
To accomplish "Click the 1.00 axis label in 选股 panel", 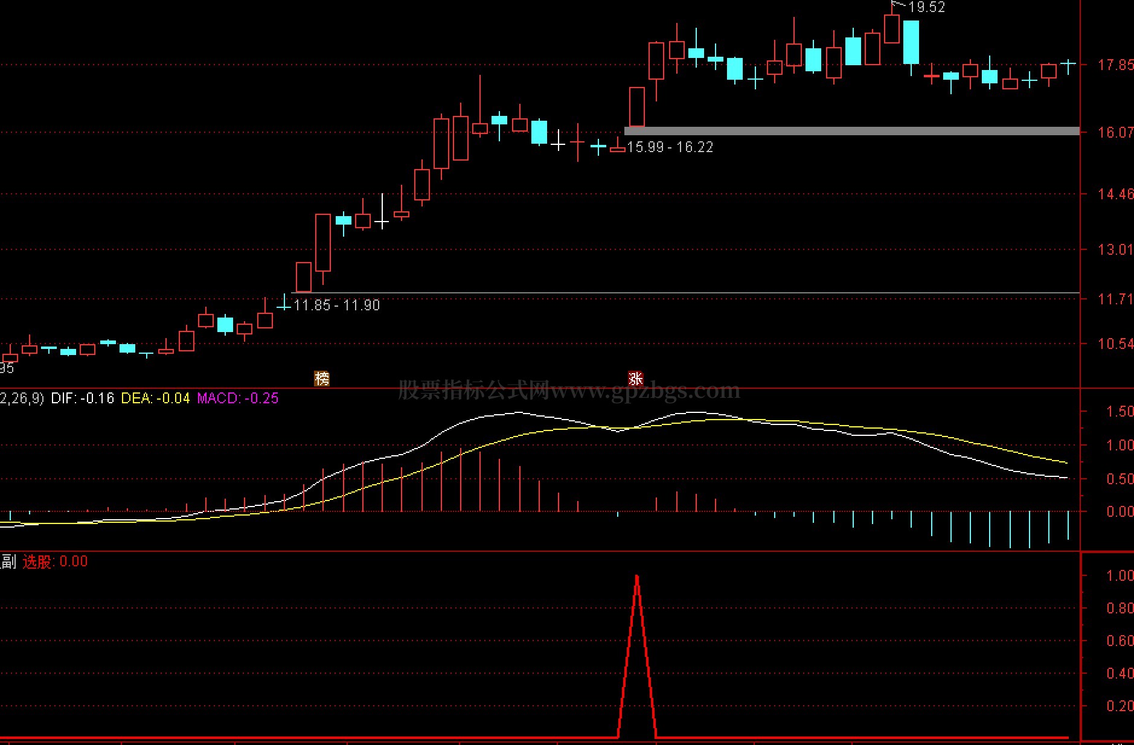I will pyautogui.click(x=1119, y=576).
